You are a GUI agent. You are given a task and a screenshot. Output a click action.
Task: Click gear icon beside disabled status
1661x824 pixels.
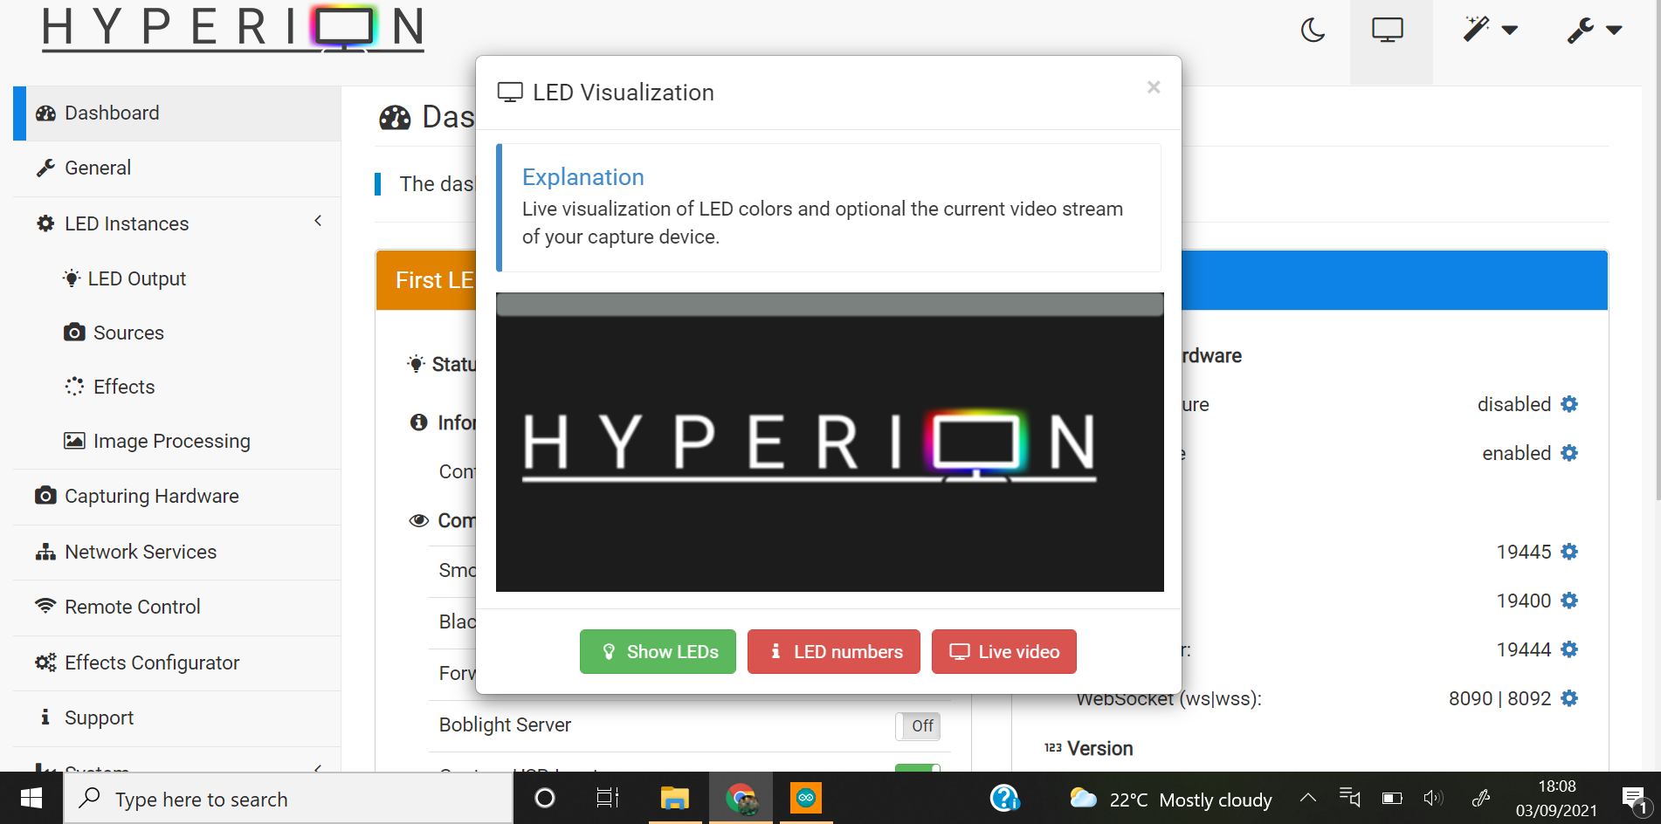(x=1569, y=404)
